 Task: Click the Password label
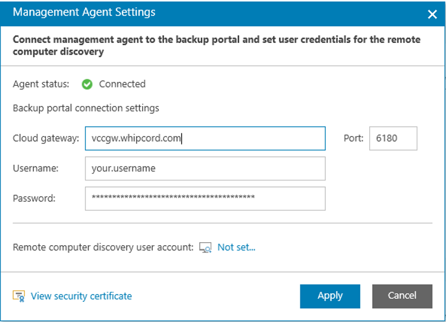tap(34, 198)
